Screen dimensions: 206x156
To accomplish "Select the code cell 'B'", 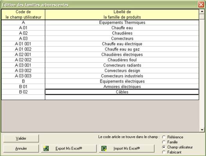I will (23, 81).
